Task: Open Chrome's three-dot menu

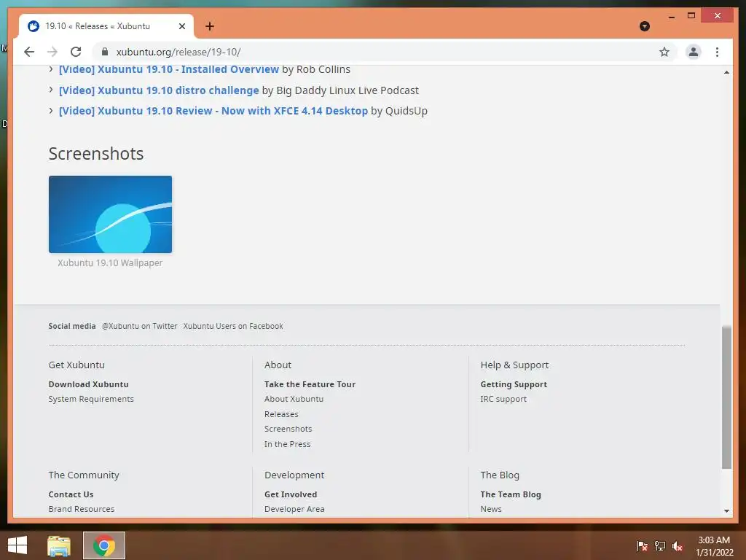Action: click(717, 52)
